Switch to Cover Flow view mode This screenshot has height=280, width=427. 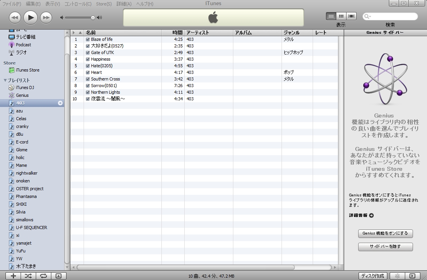(x=351, y=16)
